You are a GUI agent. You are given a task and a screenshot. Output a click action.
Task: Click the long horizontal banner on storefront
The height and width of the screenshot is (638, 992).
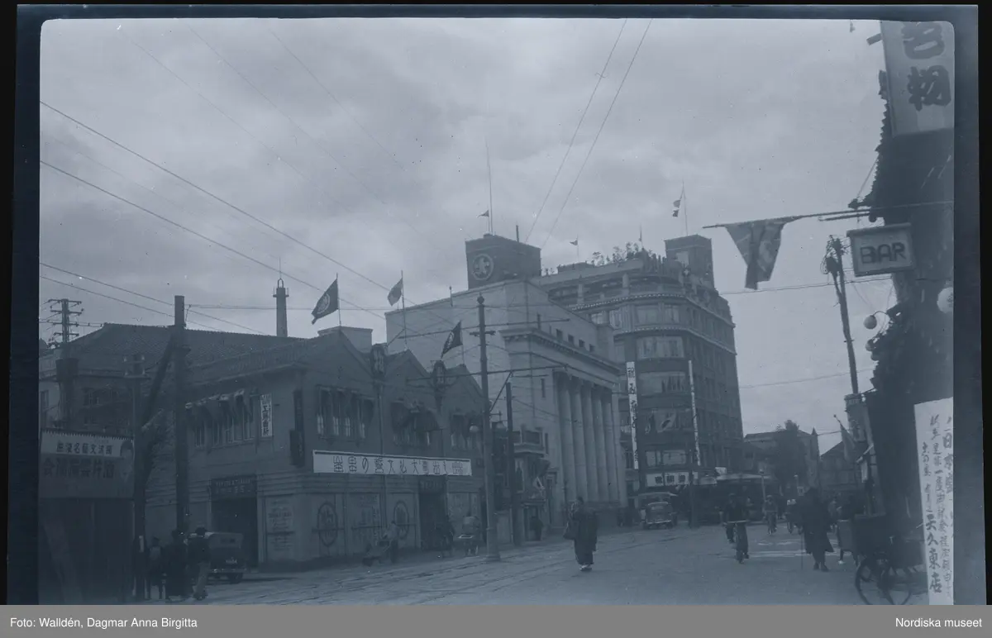click(x=391, y=464)
